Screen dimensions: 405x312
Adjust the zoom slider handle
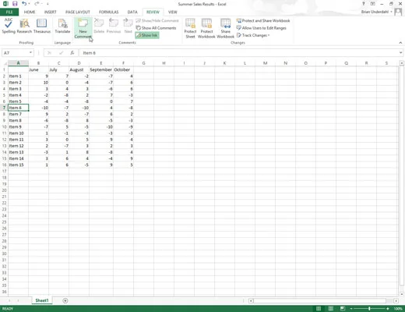pyautogui.click(x=369, y=309)
